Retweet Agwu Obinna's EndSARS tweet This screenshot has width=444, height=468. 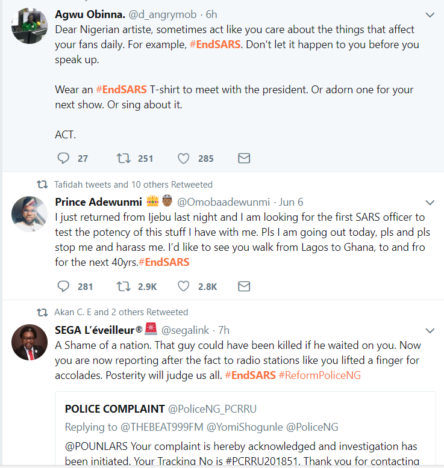click(x=124, y=158)
